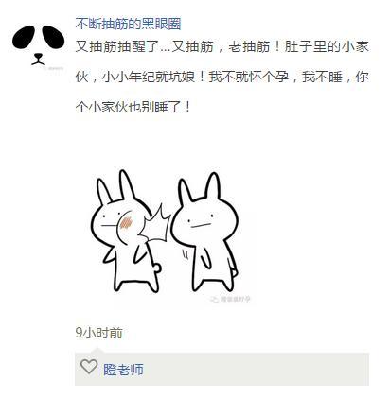Click the panda's right black eye patch
This screenshot has width=390, height=398.
53,37
